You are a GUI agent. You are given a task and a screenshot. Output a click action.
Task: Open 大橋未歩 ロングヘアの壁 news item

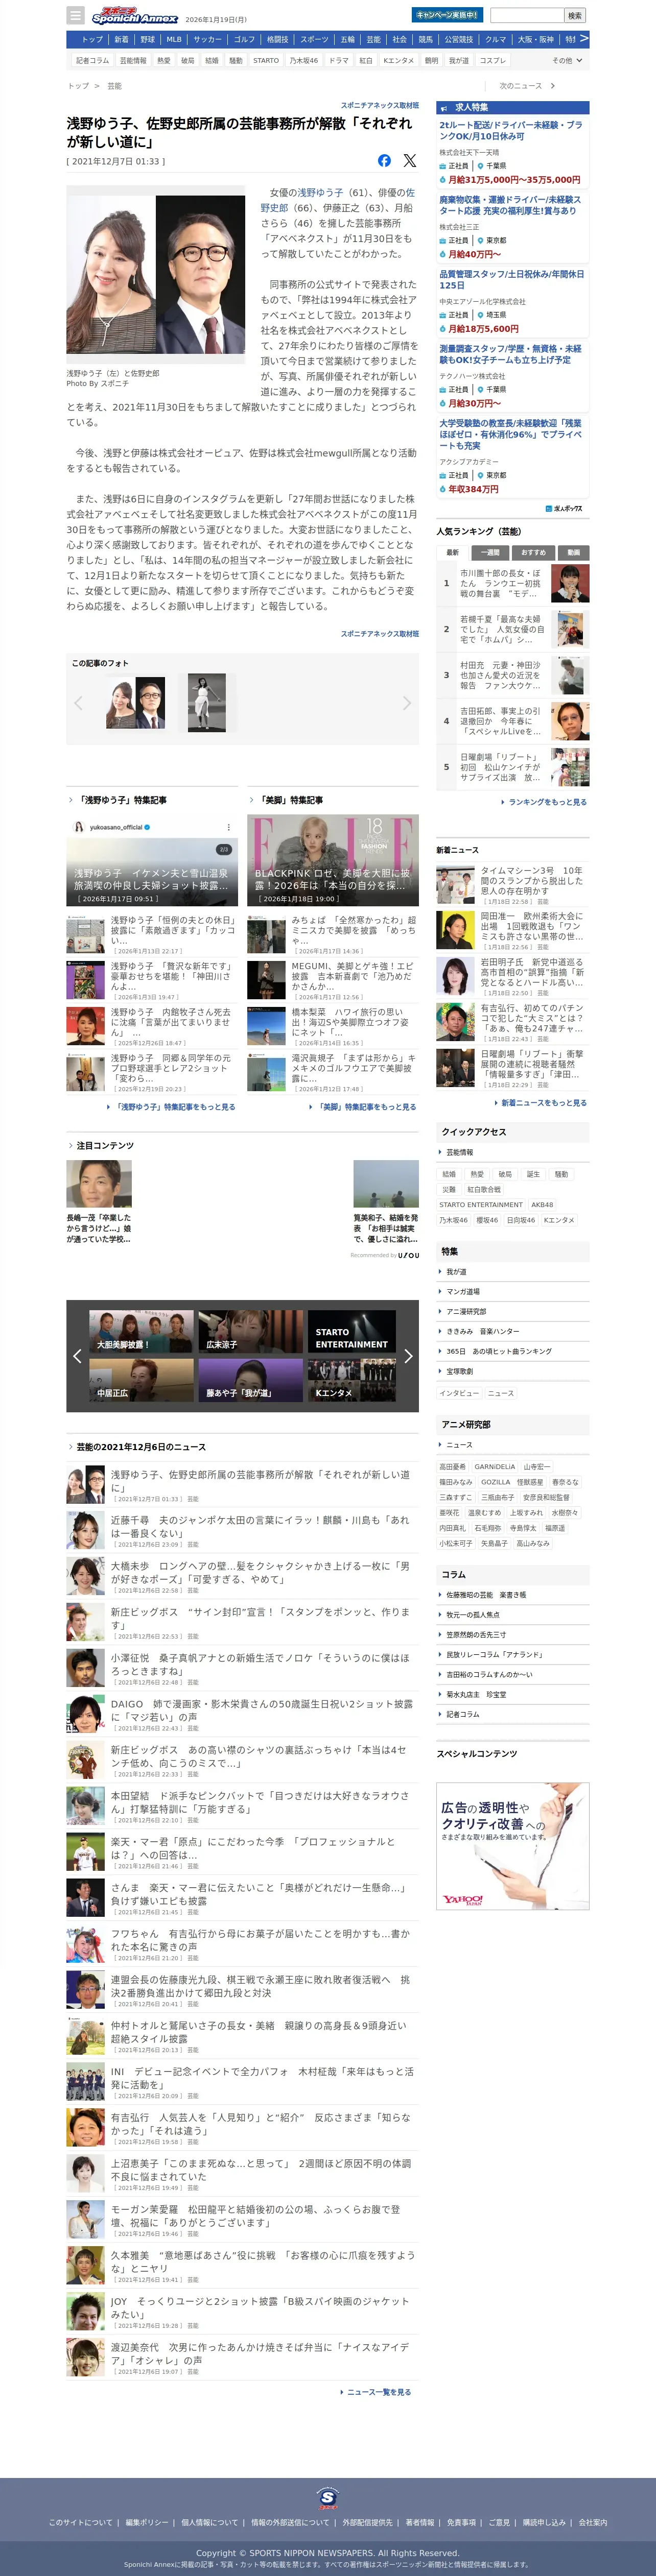click(242, 1575)
